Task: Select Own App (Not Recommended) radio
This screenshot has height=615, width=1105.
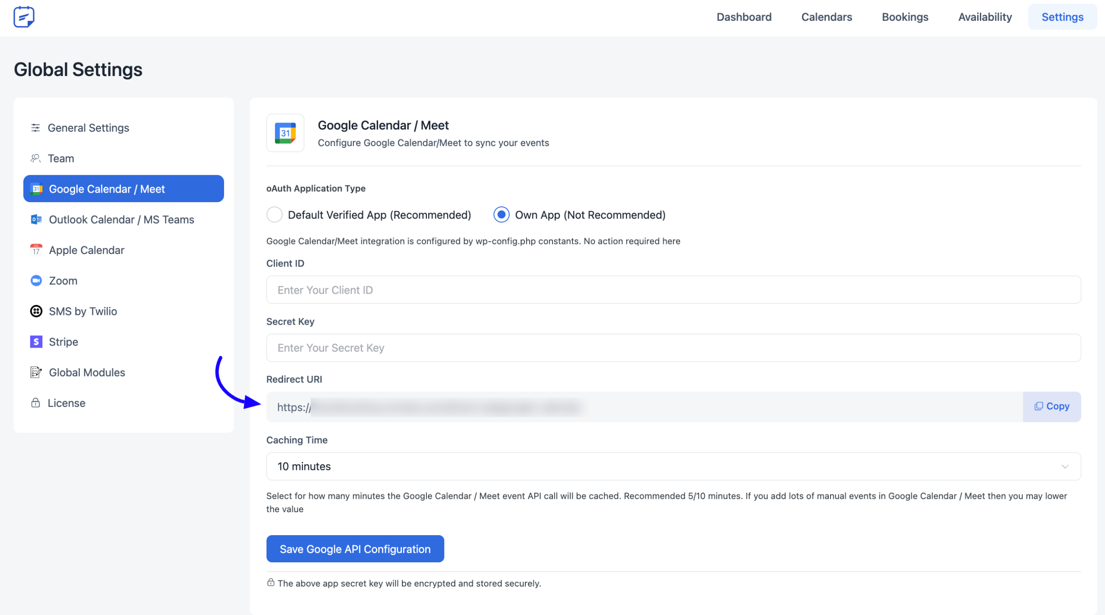Action: pyautogui.click(x=502, y=215)
